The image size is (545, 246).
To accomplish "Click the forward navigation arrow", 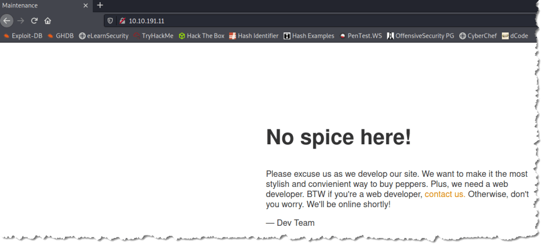I will pyautogui.click(x=21, y=21).
